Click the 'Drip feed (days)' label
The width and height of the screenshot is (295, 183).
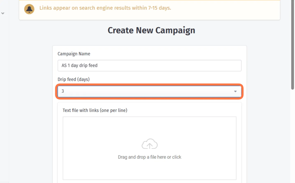coord(73,80)
